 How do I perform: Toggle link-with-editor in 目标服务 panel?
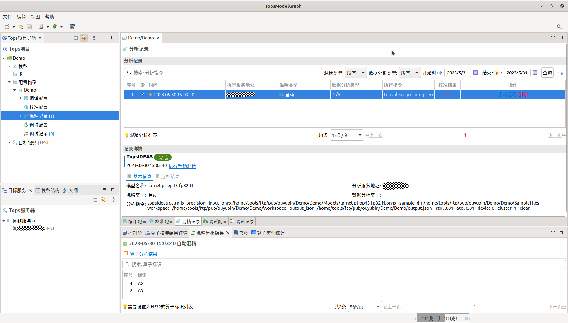(103, 200)
